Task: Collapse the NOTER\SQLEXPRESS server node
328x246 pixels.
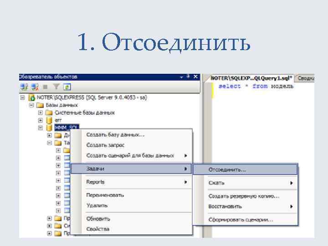Action: (22, 97)
